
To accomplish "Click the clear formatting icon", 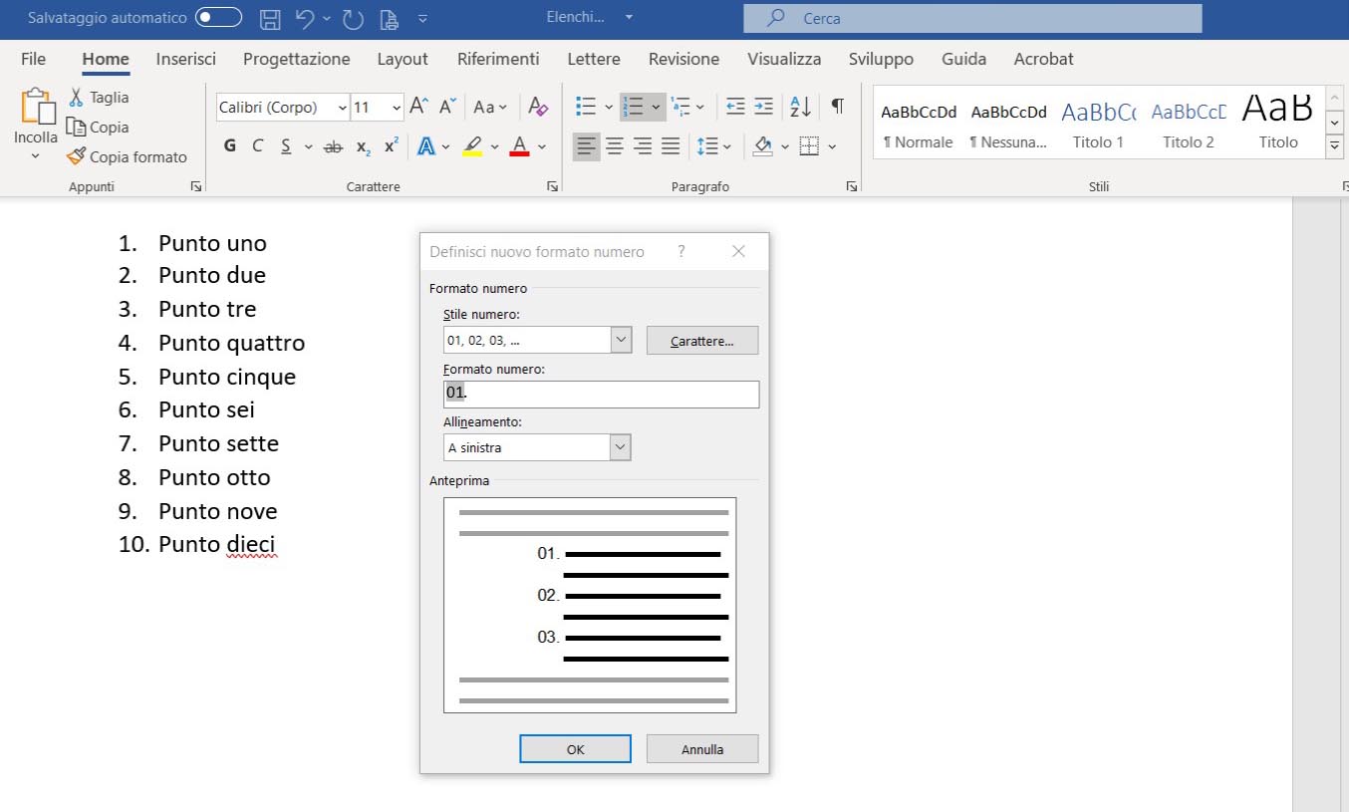I will 538,107.
